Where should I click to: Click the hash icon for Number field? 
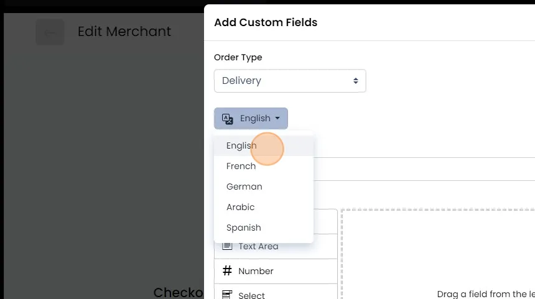pos(227,270)
